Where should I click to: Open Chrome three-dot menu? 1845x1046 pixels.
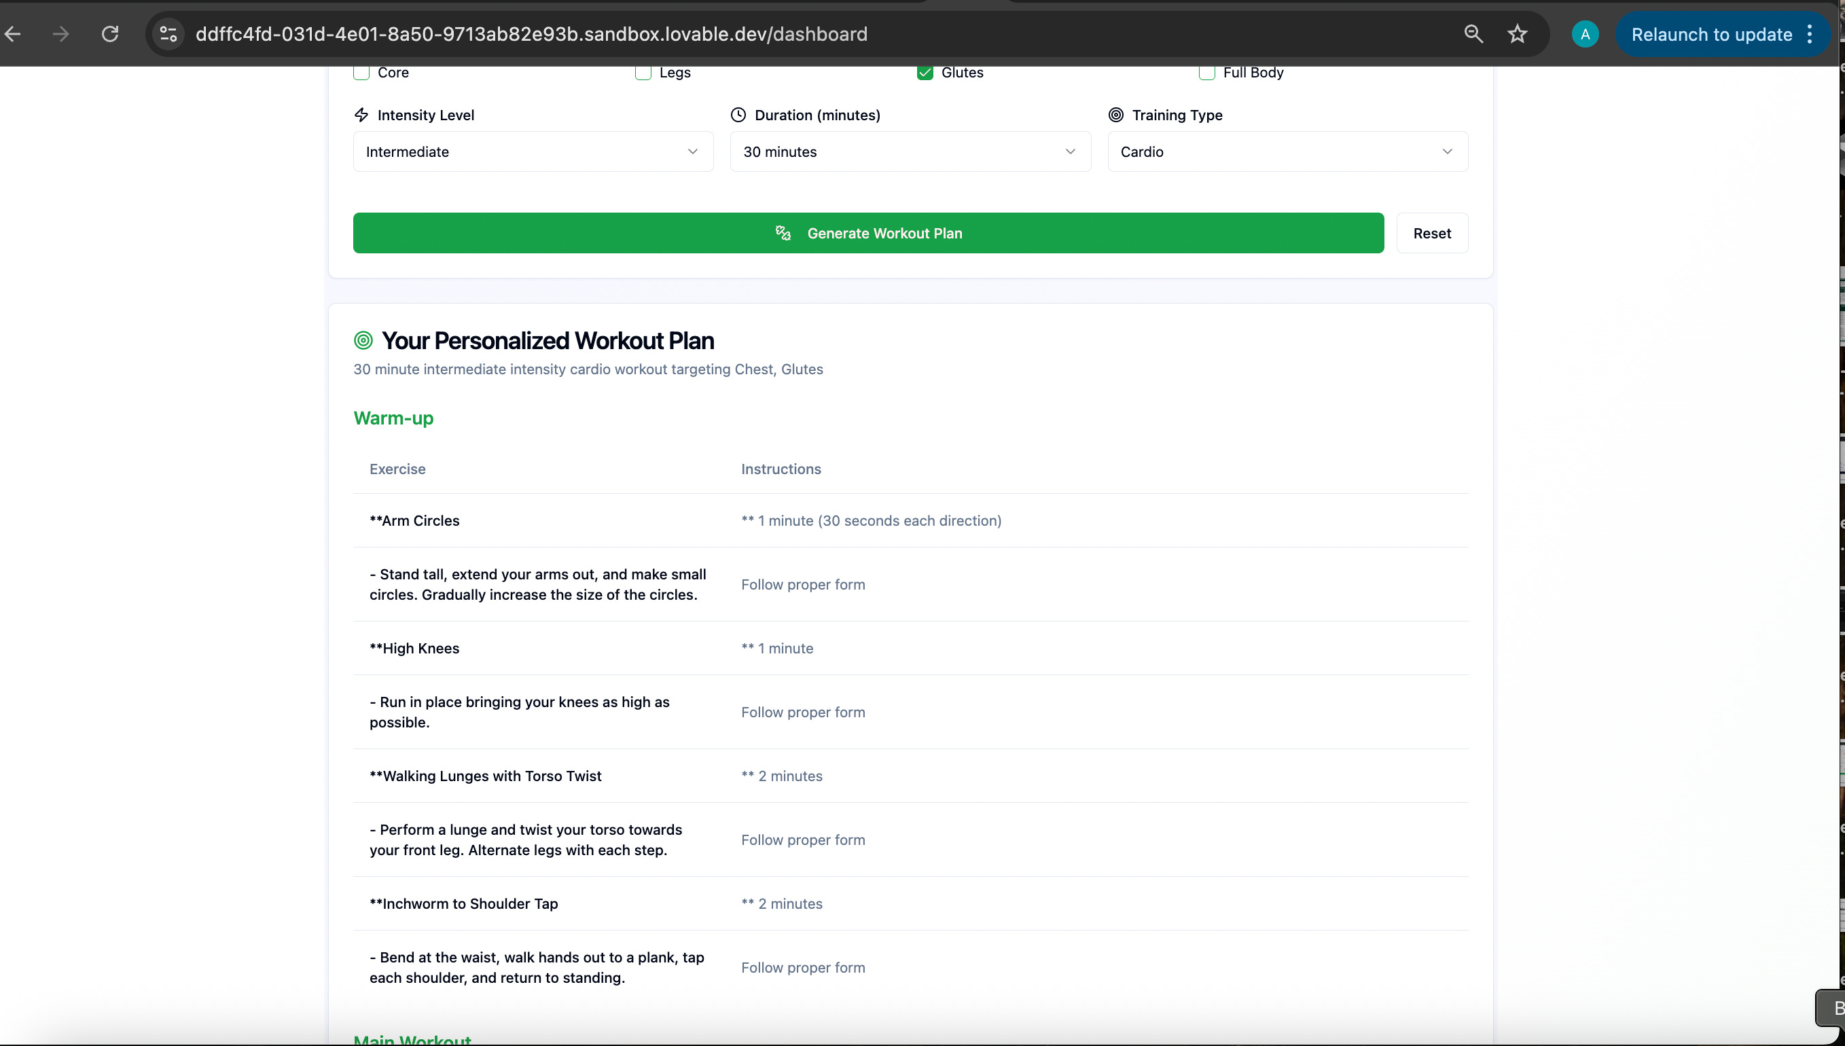1810,34
